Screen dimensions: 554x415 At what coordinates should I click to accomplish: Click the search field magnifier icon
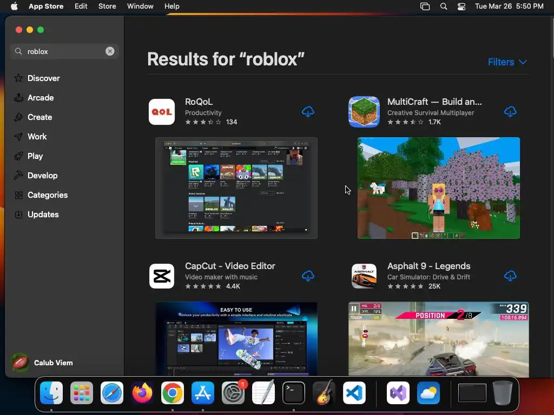[x=18, y=51]
